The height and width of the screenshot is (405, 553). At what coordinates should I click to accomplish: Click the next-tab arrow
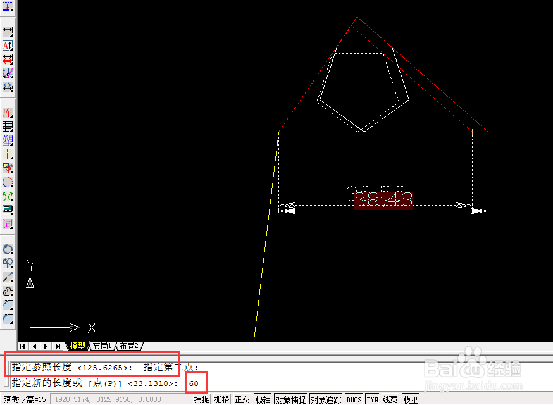pyautogui.click(x=46, y=346)
